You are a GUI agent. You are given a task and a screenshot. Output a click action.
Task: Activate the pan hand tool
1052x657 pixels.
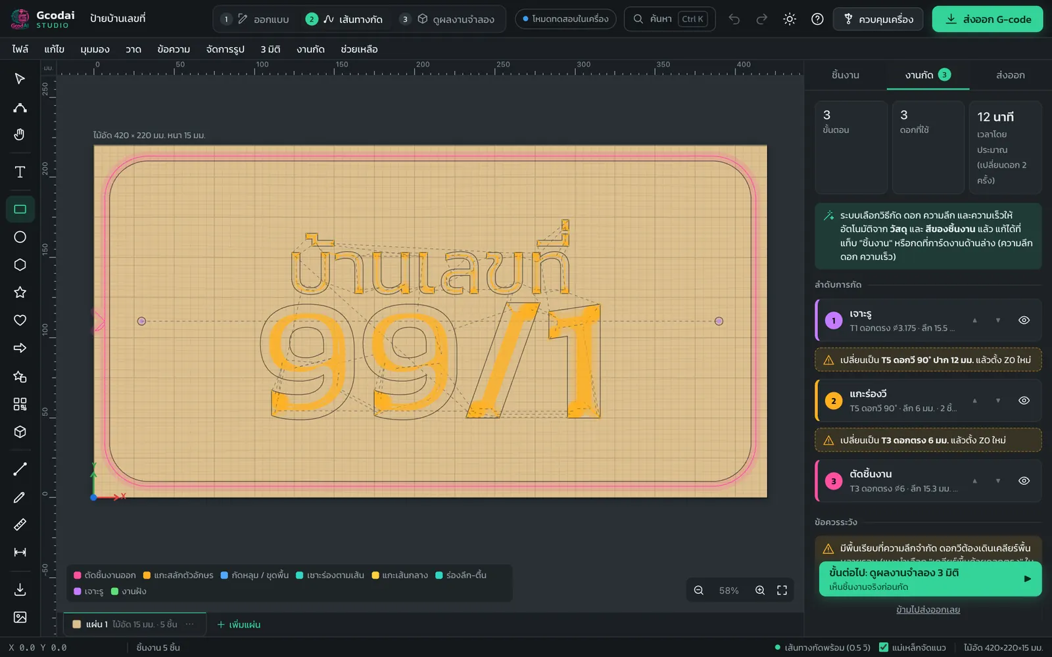pyautogui.click(x=20, y=135)
